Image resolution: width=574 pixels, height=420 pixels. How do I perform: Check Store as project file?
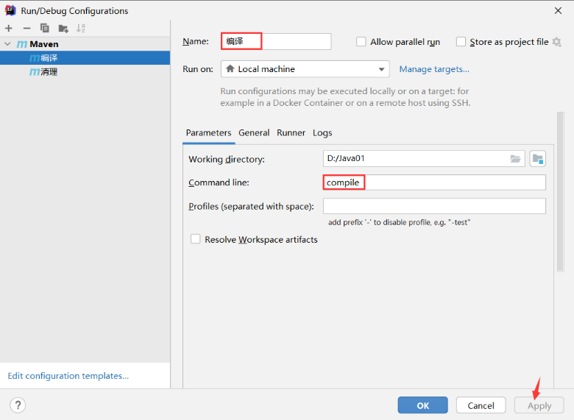461,42
